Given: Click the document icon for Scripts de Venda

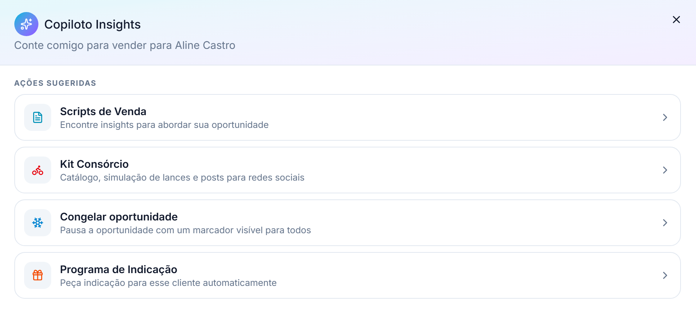Looking at the screenshot, I should [38, 117].
